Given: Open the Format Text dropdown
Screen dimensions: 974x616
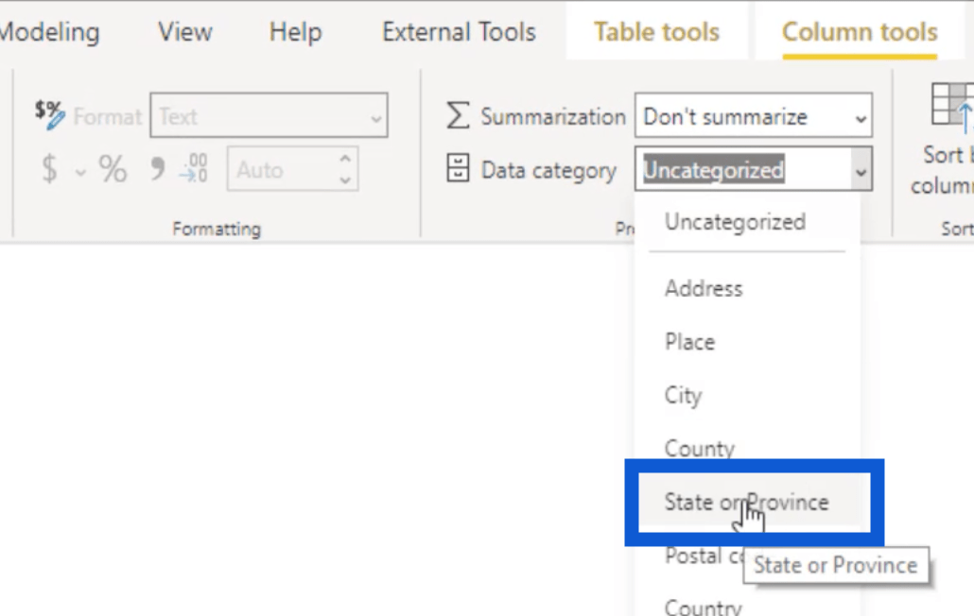Looking at the screenshot, I should pos(269,115).
